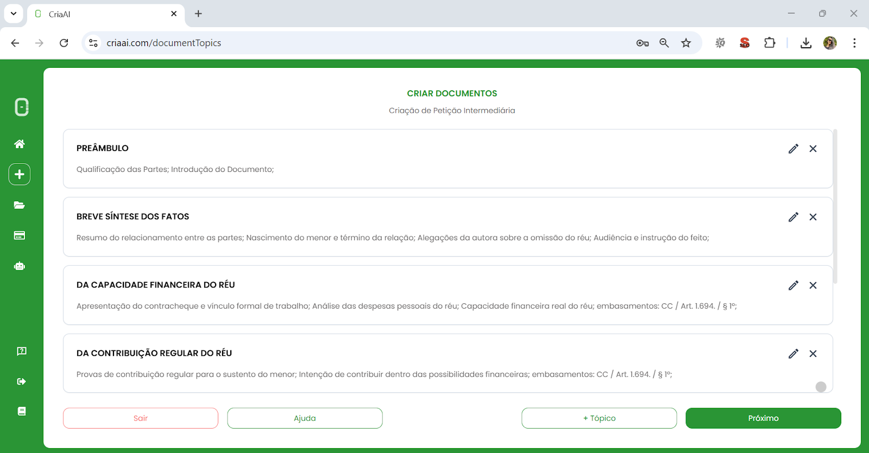Click the logout icon in sidebar
869x453 pixels.
click(x=21, y=381)
